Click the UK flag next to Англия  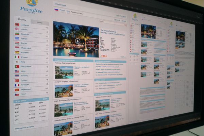pyautogui.click(x=17, y=29)
